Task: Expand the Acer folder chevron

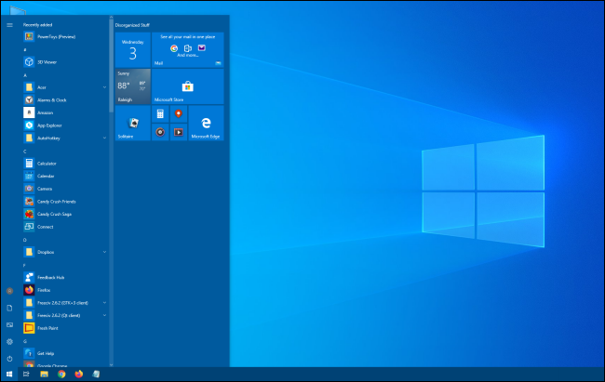Action: pos(104,87)
